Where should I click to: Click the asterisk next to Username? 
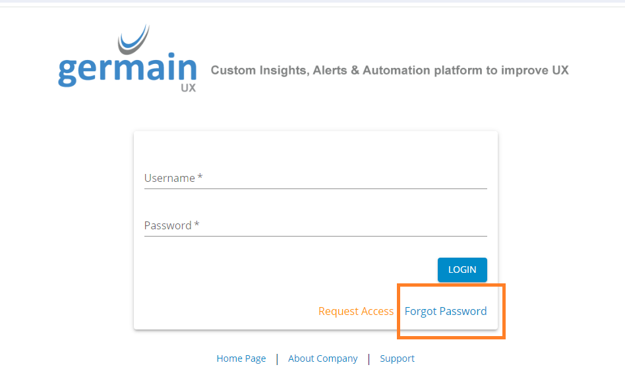tap(200, 178)
